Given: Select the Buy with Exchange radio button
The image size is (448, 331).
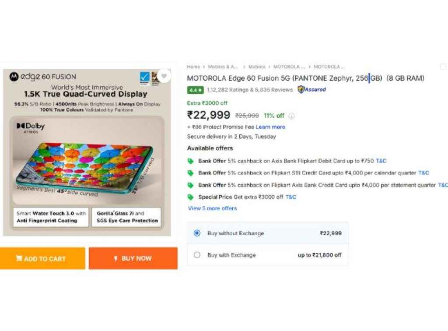Looking at the screenshot, I should (197, 255).
